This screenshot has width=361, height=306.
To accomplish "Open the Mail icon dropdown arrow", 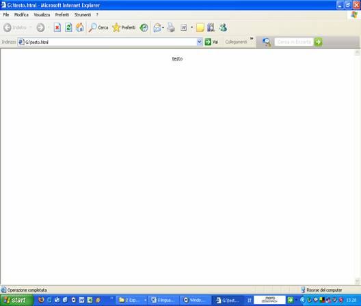I will point(163,27).
